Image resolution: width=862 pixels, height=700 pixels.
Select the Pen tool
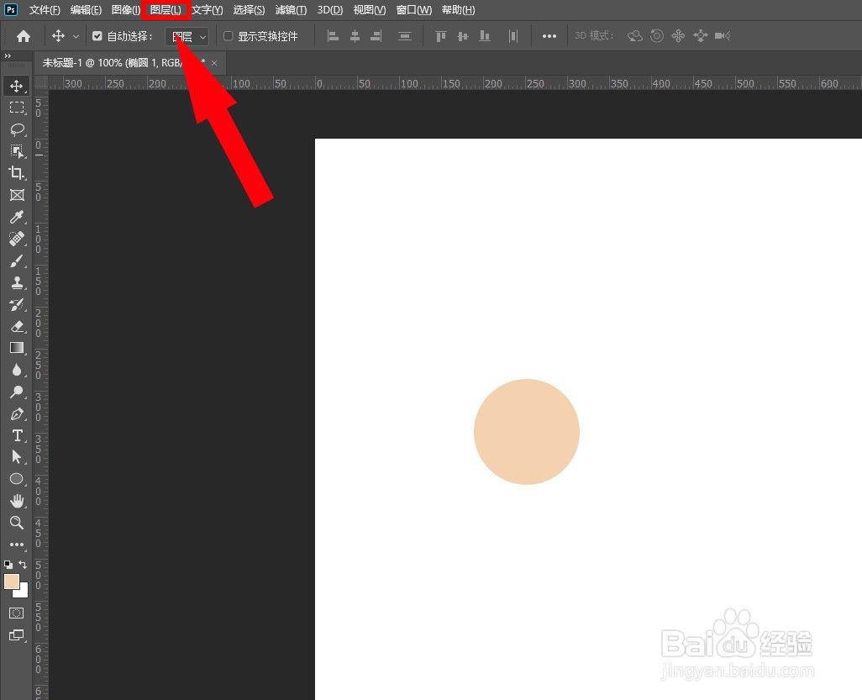click(x=17, y=413)
